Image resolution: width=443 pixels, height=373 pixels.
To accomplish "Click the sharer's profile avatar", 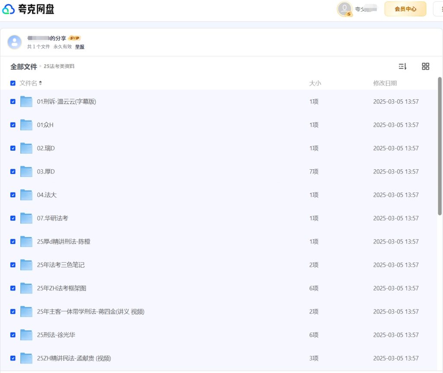I will (x=14, y=42).
